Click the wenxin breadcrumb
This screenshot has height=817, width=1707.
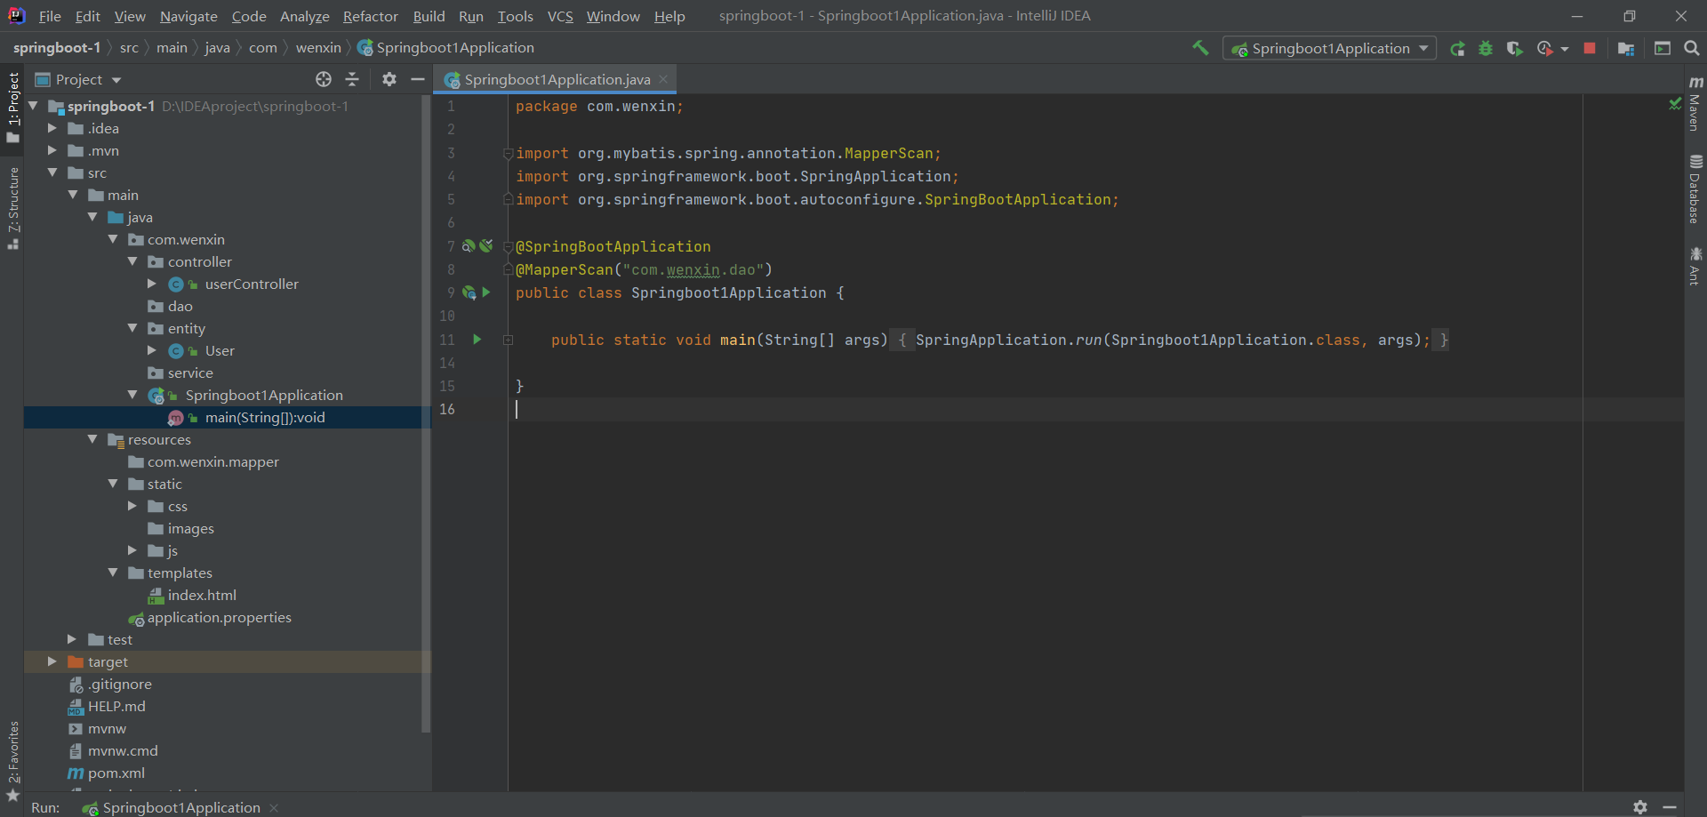[x=318, y=48]
